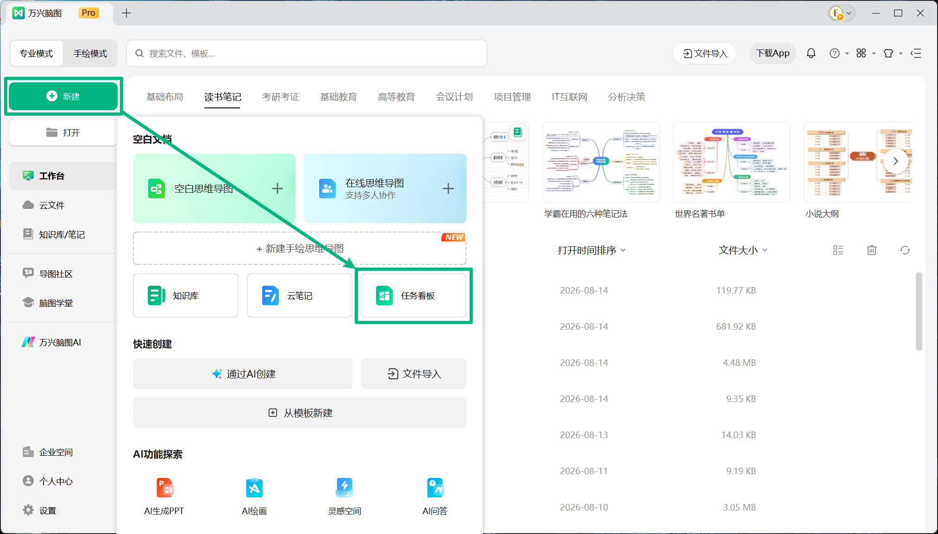Click 文件导入 in the quick create section
The height and width of the screenshot is (534, 938).
pyautogui.click(x=414, y=374)
